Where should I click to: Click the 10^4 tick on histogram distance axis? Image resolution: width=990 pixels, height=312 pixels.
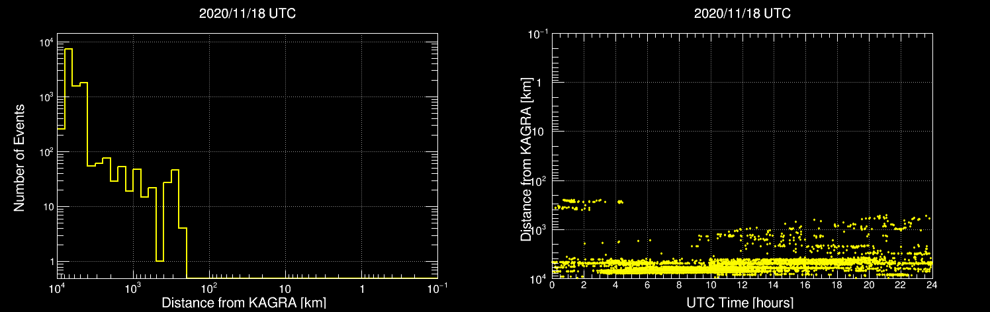pos(57,288)
